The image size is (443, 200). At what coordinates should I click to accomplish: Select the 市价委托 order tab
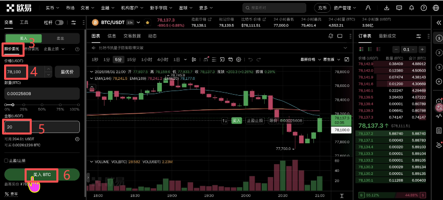[x=32, y=49]
